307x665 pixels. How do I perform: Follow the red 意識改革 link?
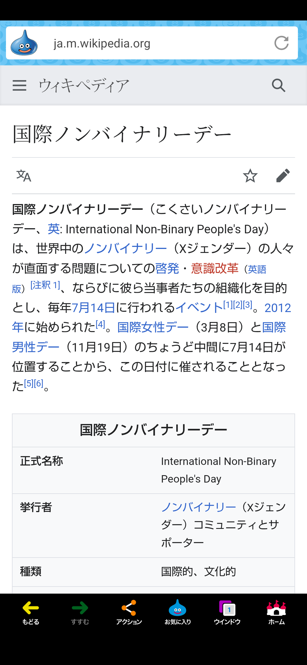point(215,268)
